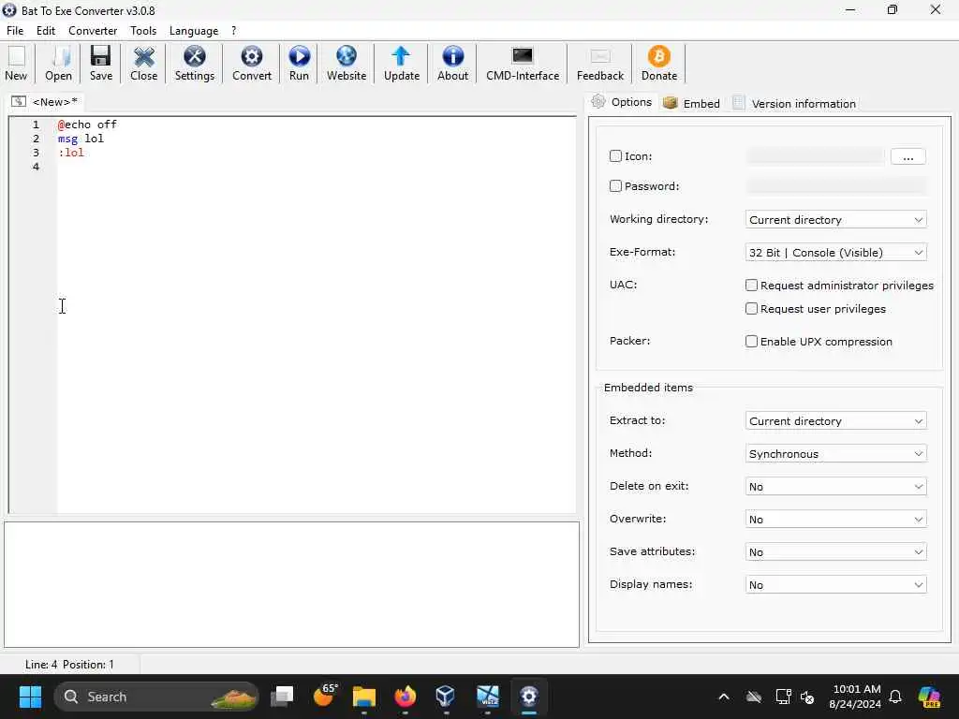The height and width of the screenshot is (719, 959).
Task: Open the Delete on exit dropdown
Action: click(835, 487)
